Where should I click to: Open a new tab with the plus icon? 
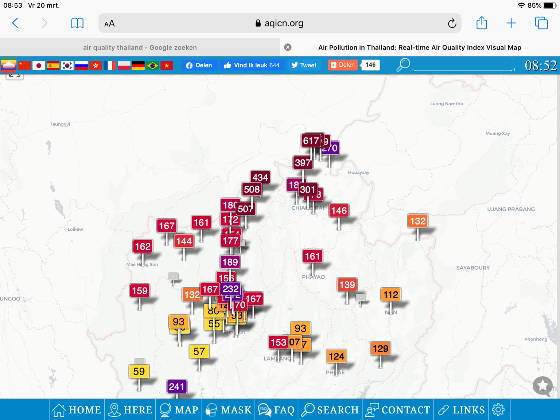[511, 23]
